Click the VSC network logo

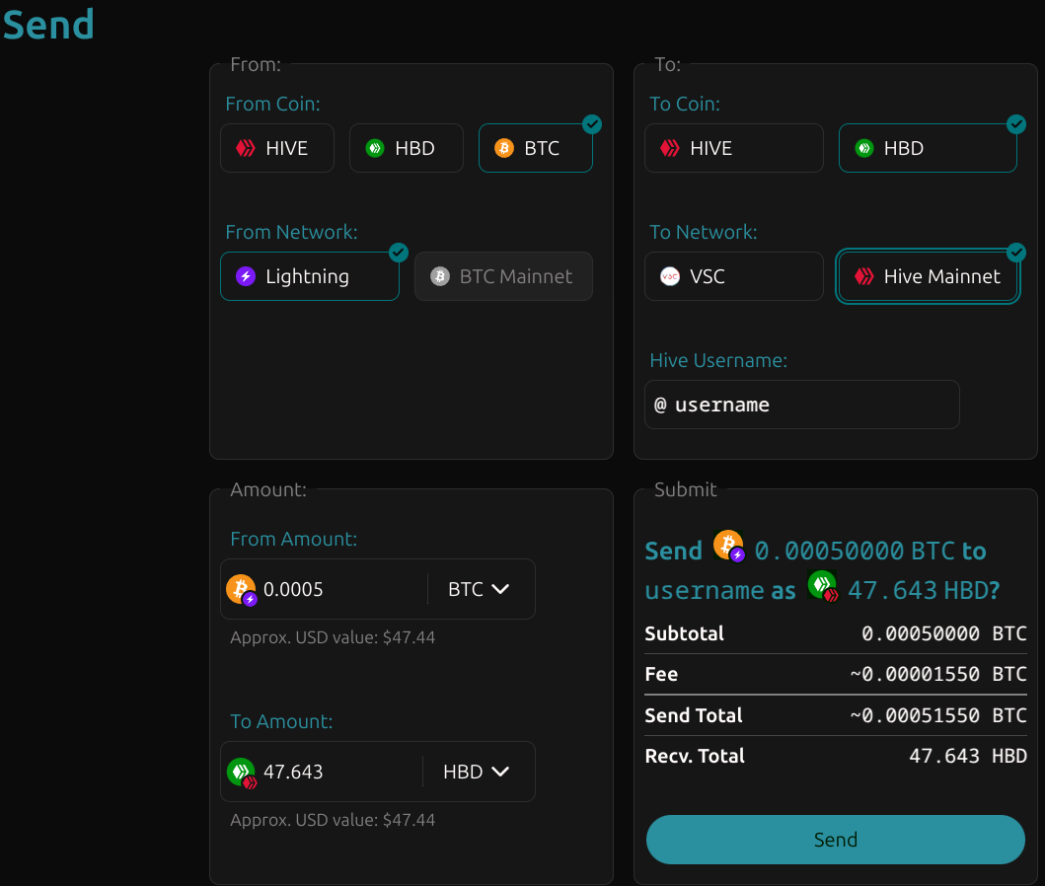click(x=670, y=276)
